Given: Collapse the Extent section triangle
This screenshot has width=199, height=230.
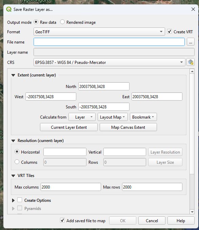Looking at the screenshot, I should click(x=13, y=75).
